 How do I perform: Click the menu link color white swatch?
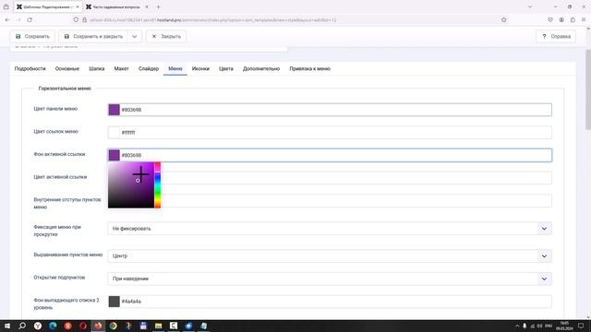pos(114,133)
